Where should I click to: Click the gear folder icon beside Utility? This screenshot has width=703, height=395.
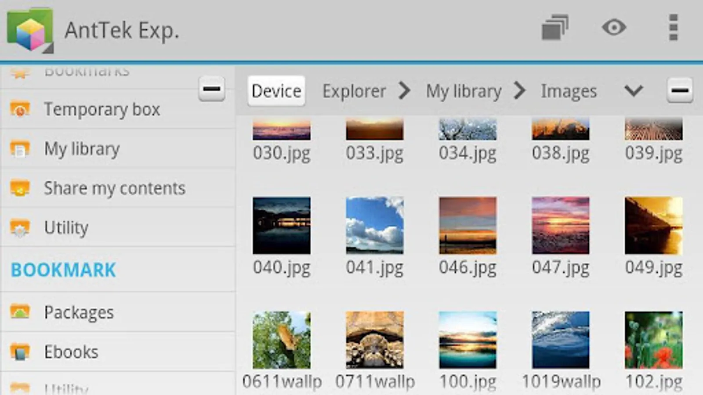point(20,228)
